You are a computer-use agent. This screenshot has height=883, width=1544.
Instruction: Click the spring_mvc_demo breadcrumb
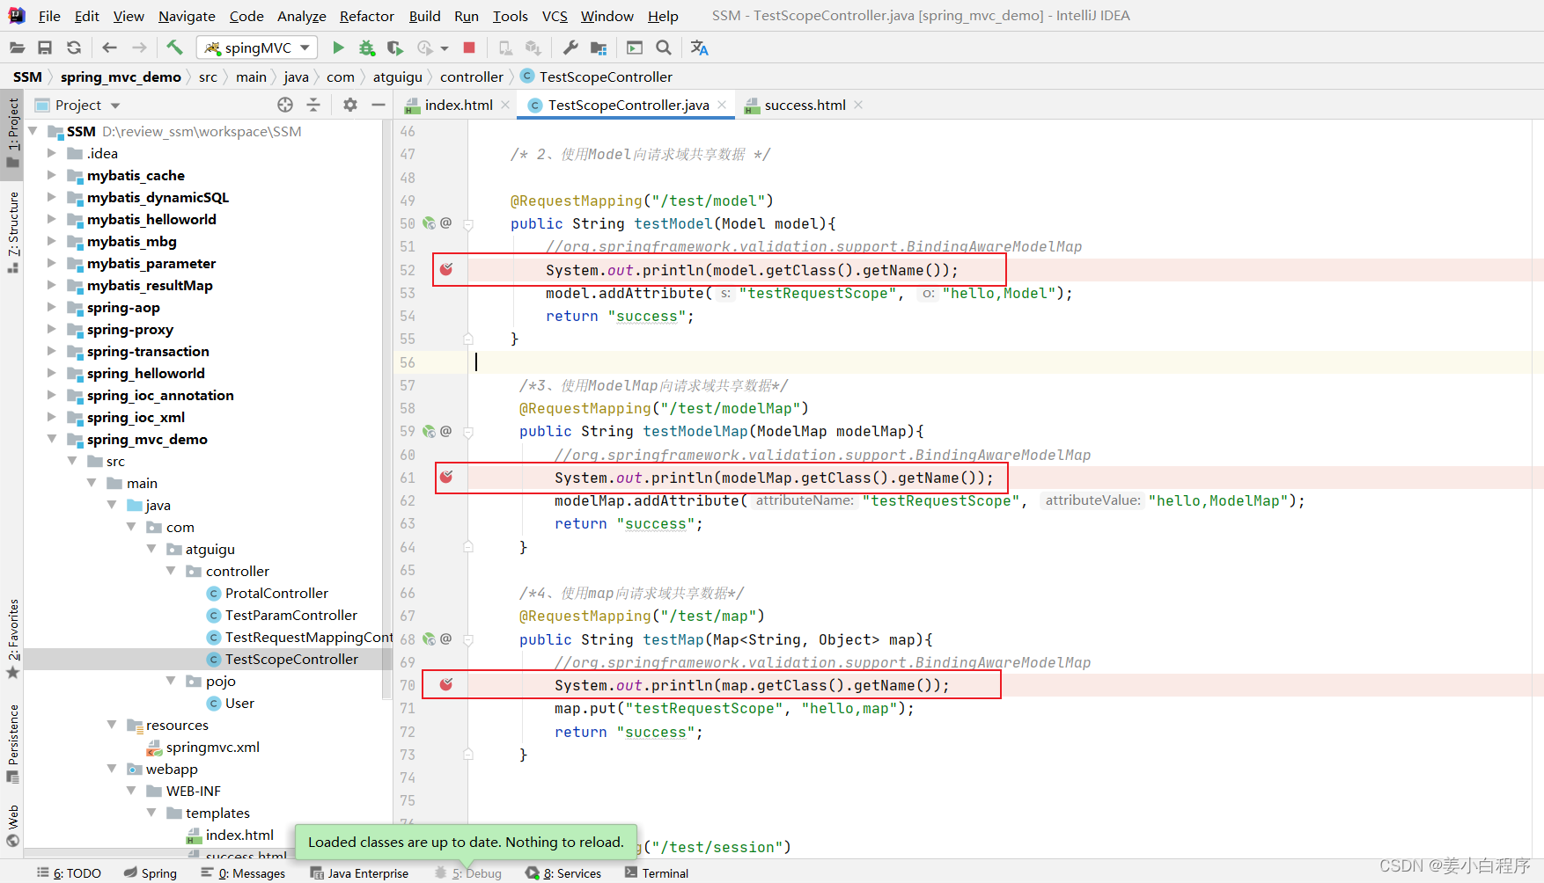(x=121, y=77)
